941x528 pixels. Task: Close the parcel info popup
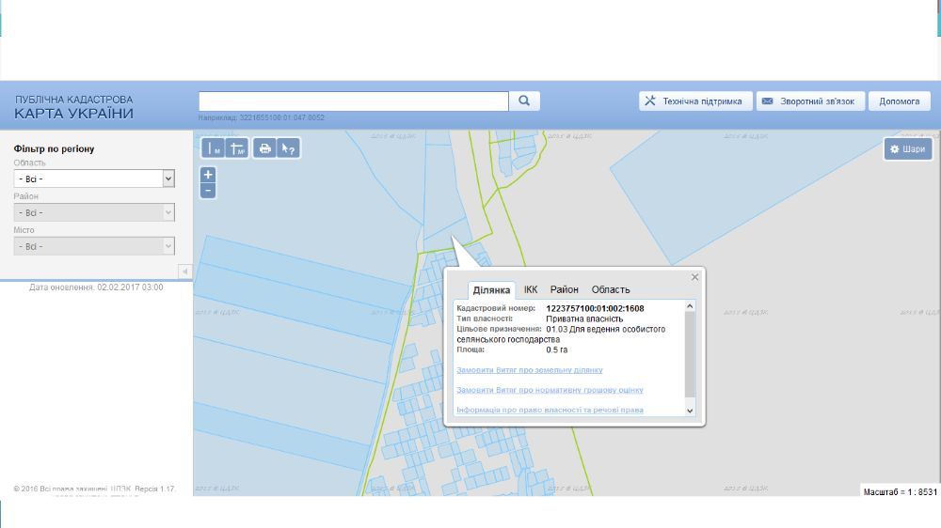pos(694,277)
